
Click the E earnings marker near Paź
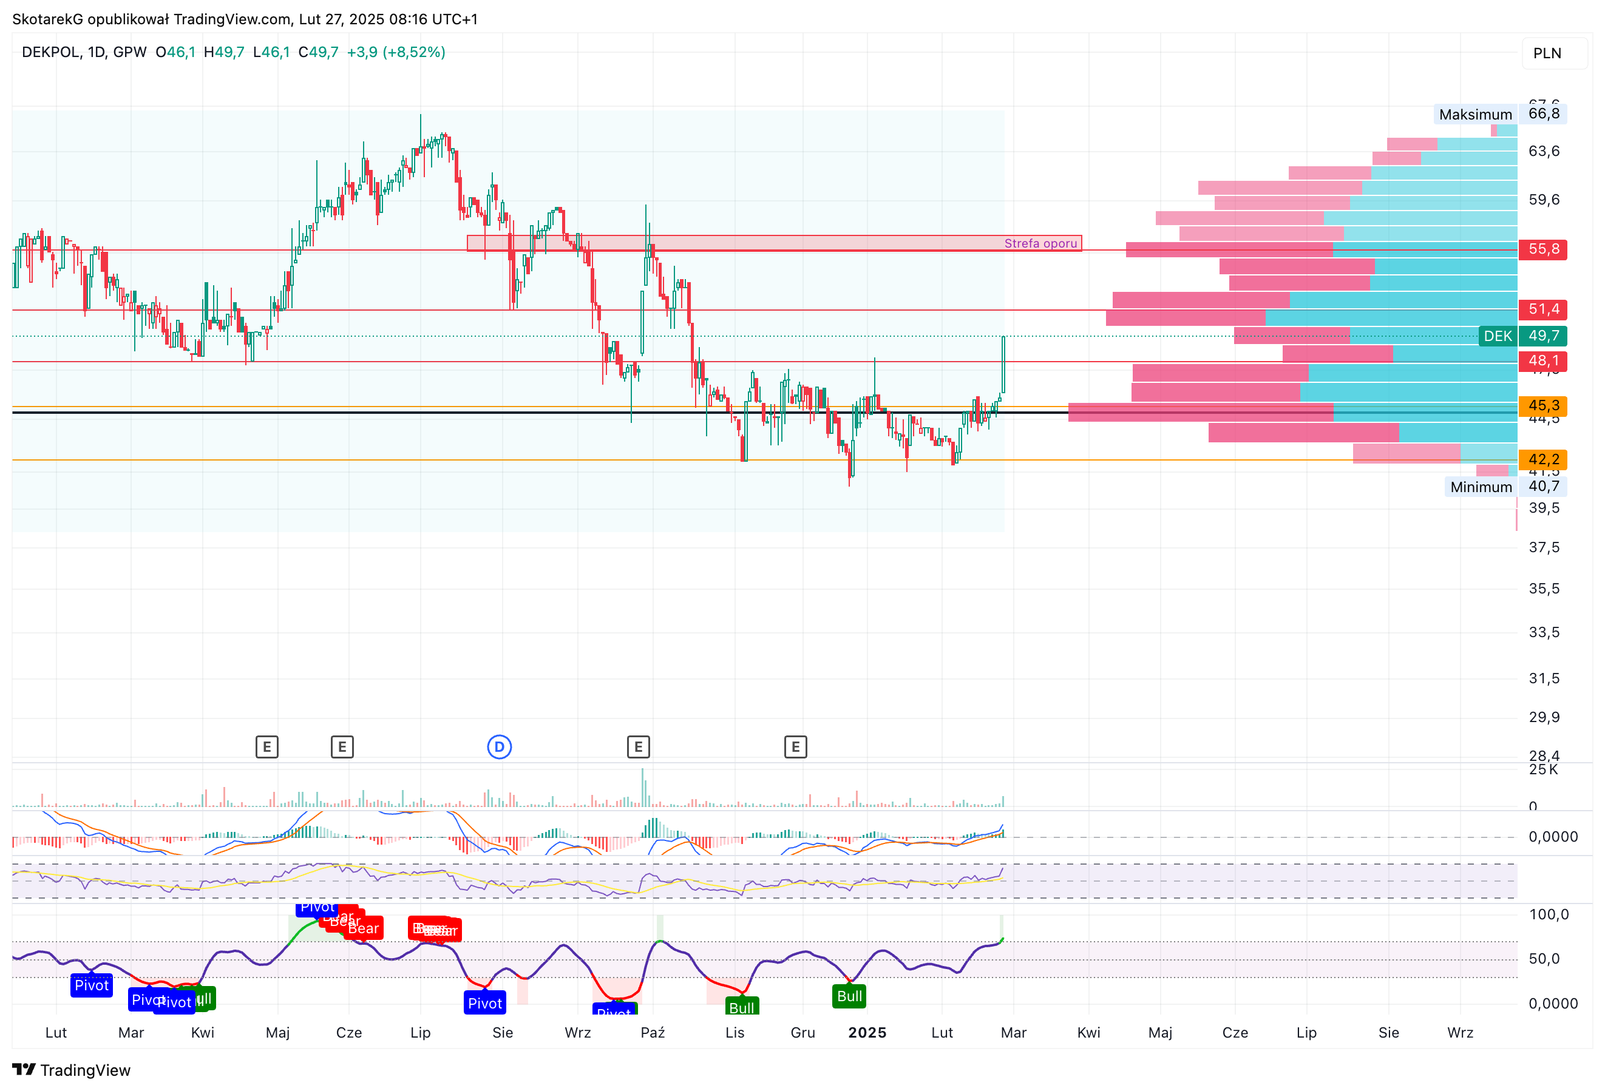pyautogui.click(x=638, y=747)
